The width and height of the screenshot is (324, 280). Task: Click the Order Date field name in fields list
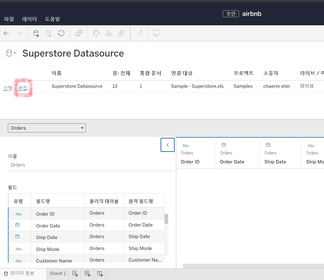[48, 226]
